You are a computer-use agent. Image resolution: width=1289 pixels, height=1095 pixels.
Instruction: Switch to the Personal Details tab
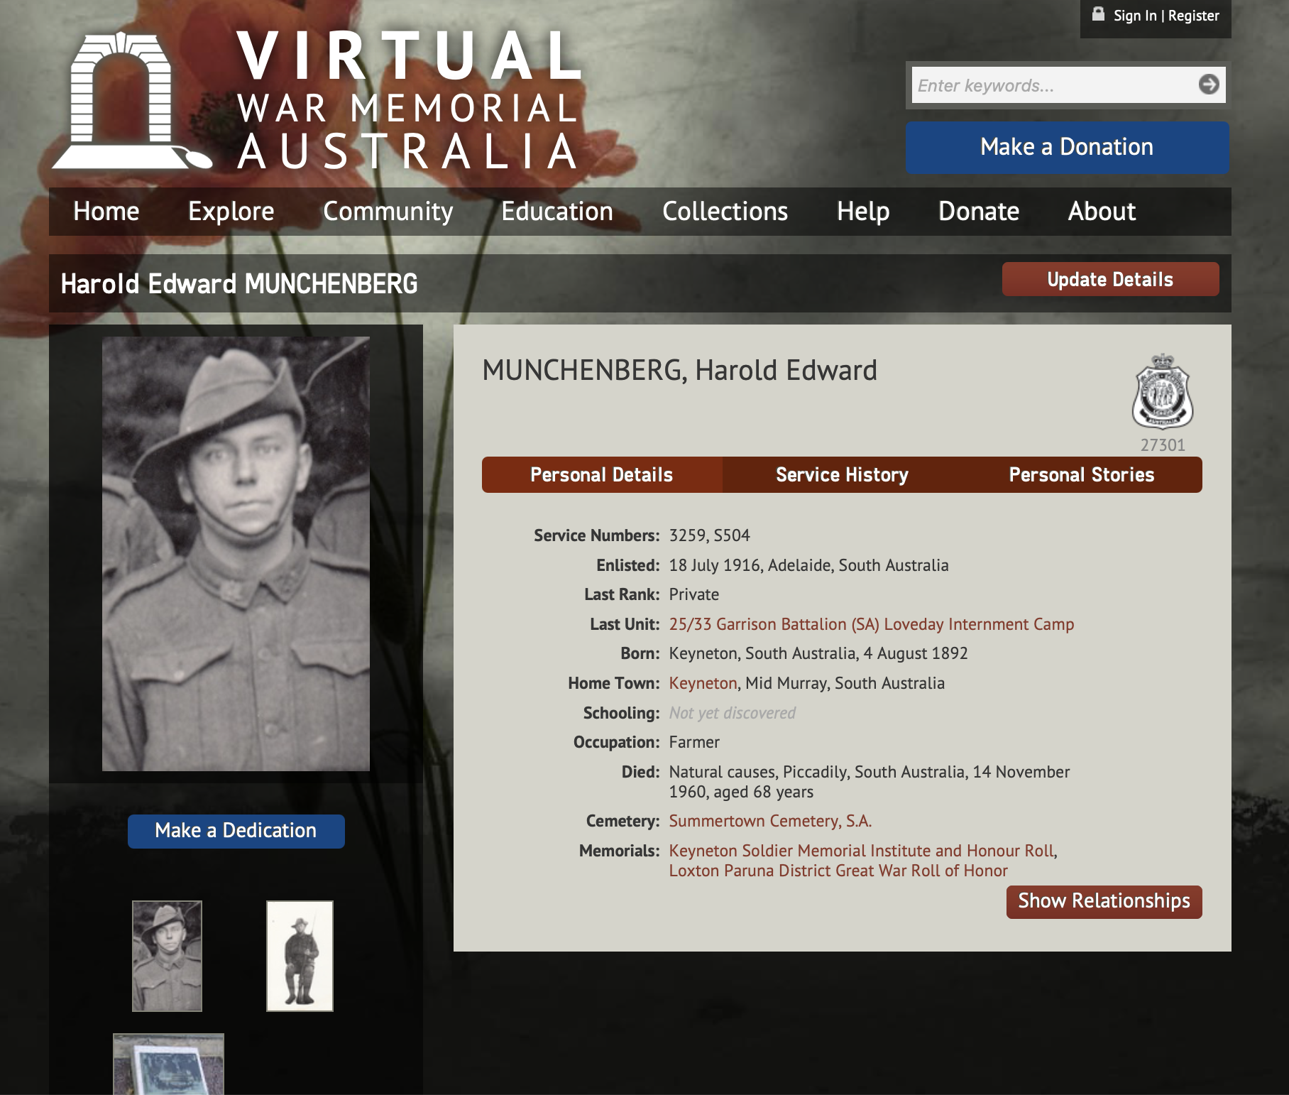602,474
